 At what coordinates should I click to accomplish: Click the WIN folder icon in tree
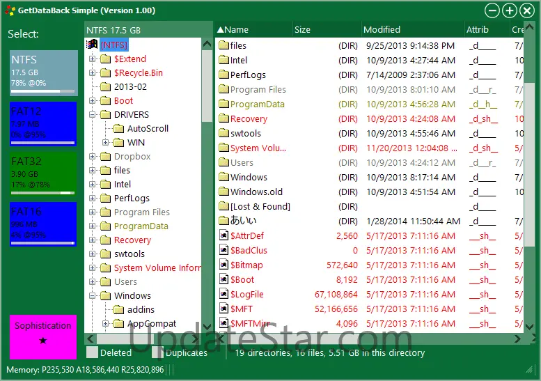click(x=118, y=143)
